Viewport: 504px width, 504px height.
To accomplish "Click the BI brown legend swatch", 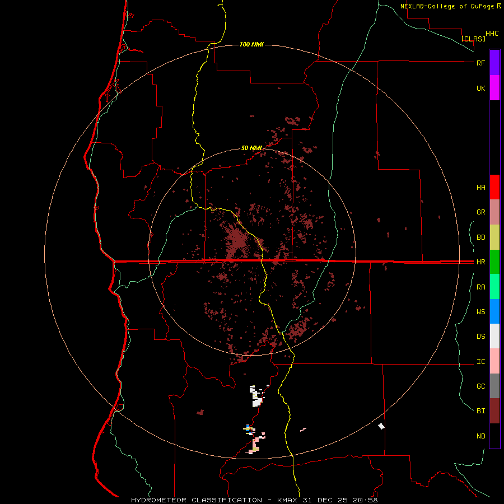I will [x=494, y=411].
